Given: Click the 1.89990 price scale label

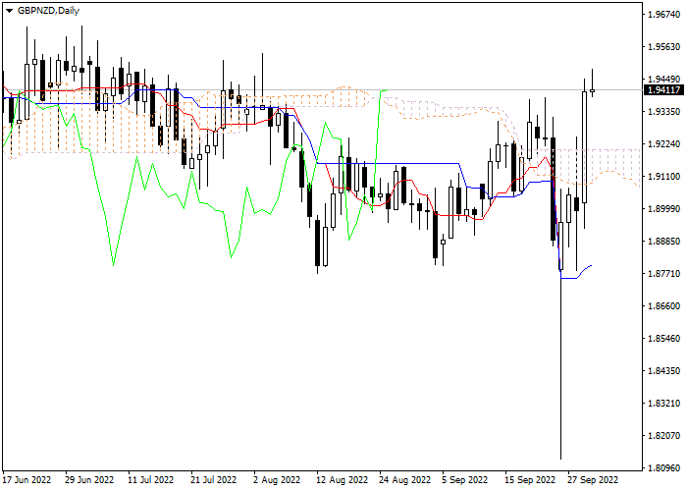Looking at the screenshot, I should pos(663,208).
